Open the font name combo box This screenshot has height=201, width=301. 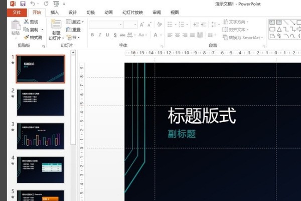[106, 25]
